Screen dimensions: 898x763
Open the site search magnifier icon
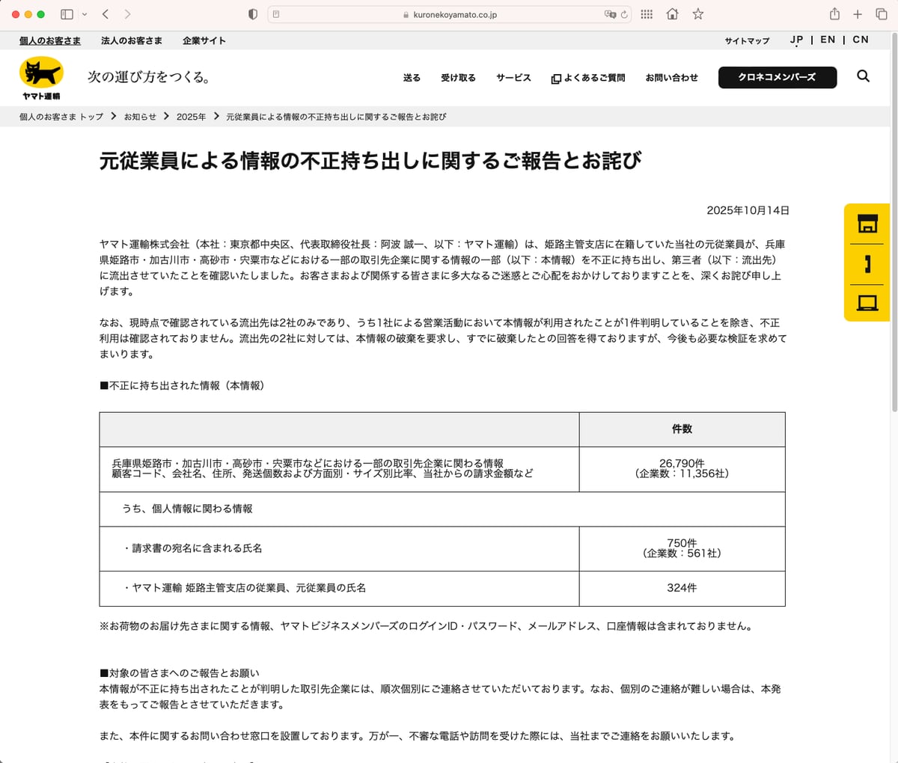(x=863, y=76)
